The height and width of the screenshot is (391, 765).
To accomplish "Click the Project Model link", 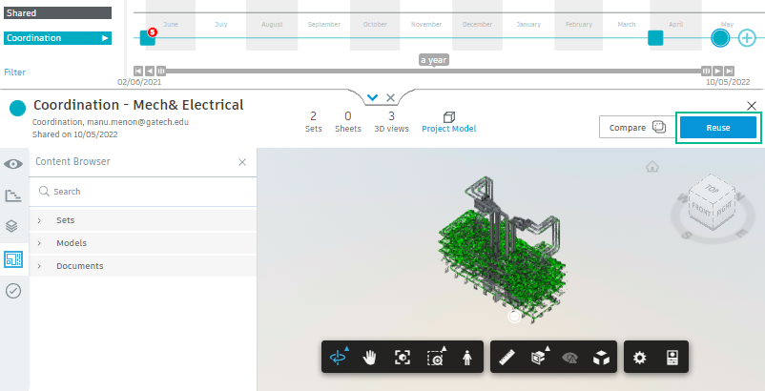I will point(449,129).
